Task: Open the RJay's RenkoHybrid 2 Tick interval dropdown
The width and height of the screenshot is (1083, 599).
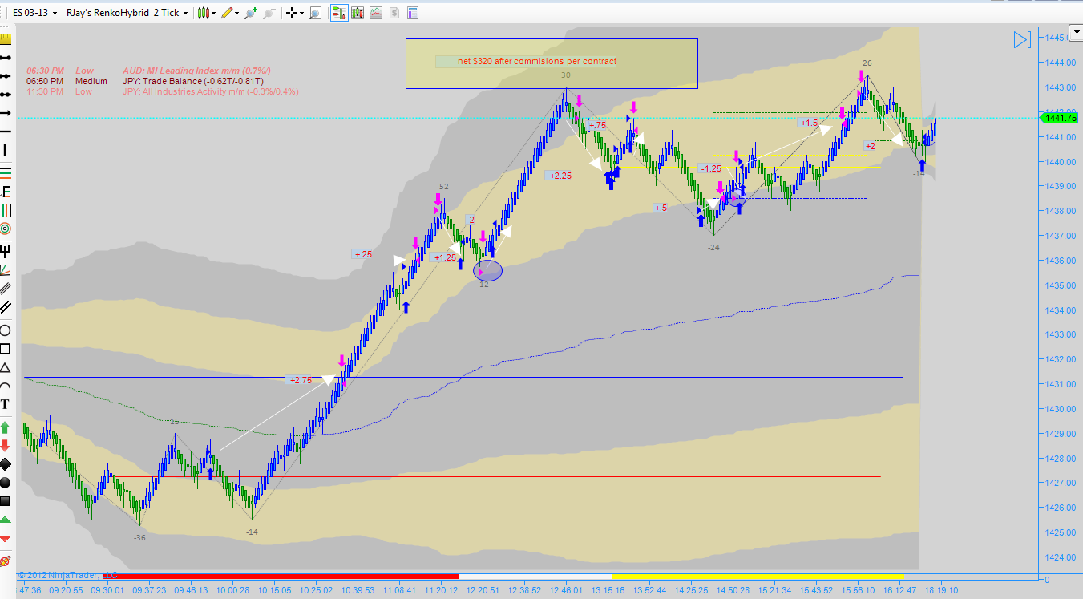Action: coord(127,13)
